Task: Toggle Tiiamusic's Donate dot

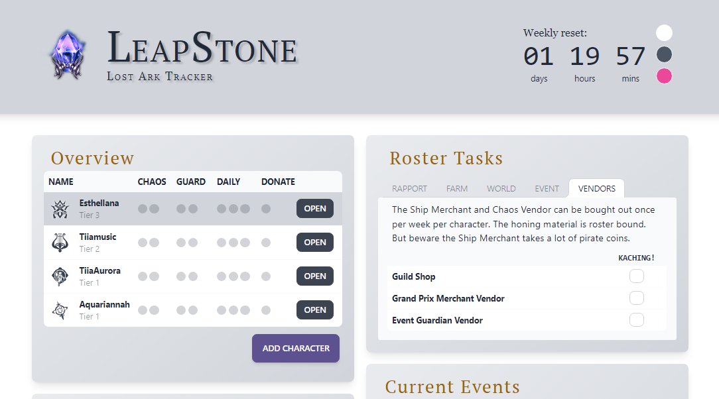Action: point(266,243)
